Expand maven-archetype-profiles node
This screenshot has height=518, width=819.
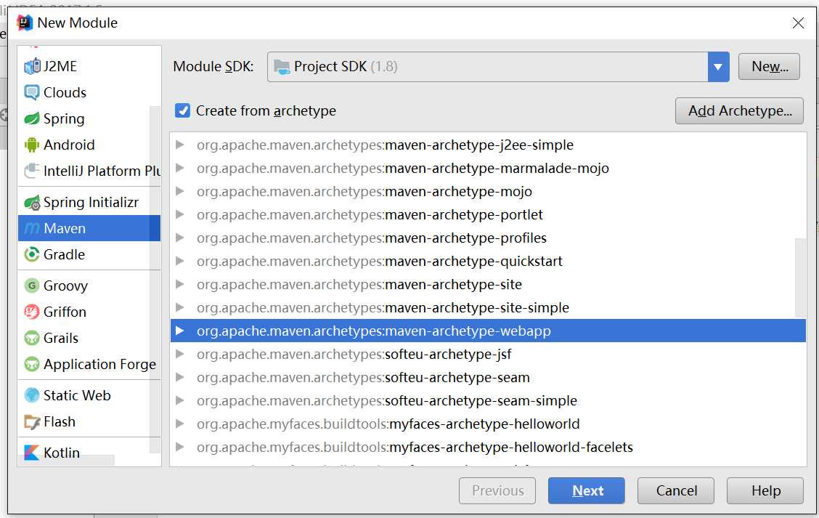pos(179,238)
